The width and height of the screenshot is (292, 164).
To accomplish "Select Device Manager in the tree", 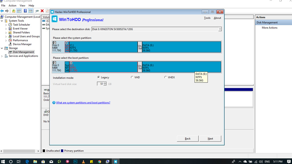I will tap(22, 44).
